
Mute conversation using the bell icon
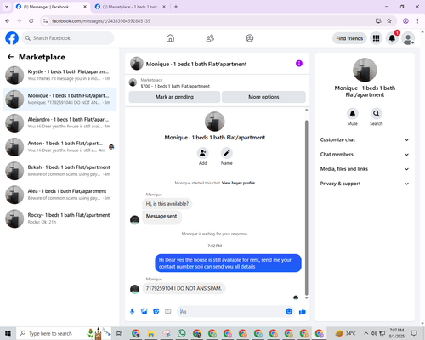[x=353, y=114]
